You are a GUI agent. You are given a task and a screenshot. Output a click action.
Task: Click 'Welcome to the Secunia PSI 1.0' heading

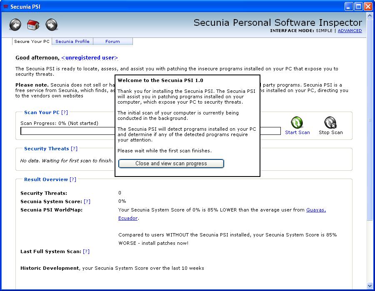coord(160,80)
